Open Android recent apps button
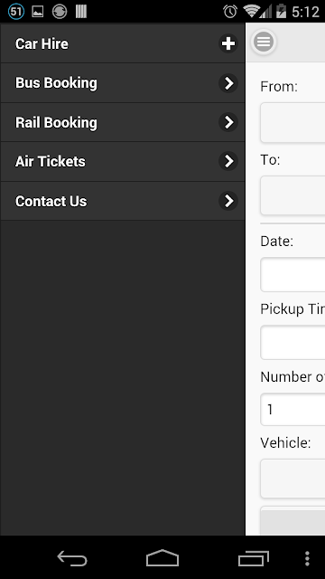 point(253,558)
